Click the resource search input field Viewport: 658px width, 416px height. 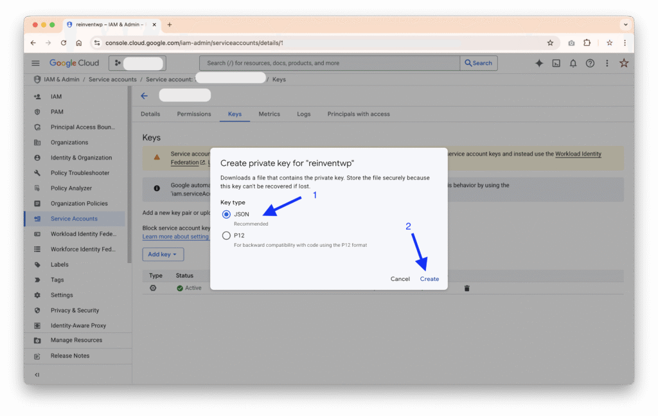point(329,63)
